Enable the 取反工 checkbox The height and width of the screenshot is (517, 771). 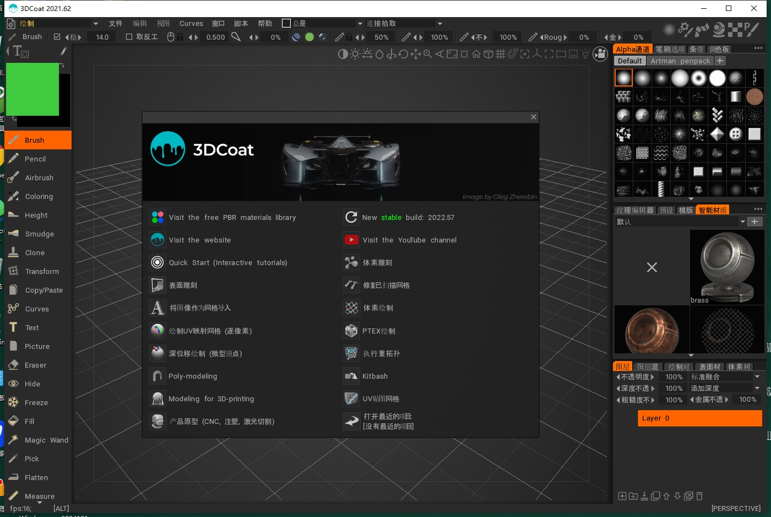(x=129, y=37)
